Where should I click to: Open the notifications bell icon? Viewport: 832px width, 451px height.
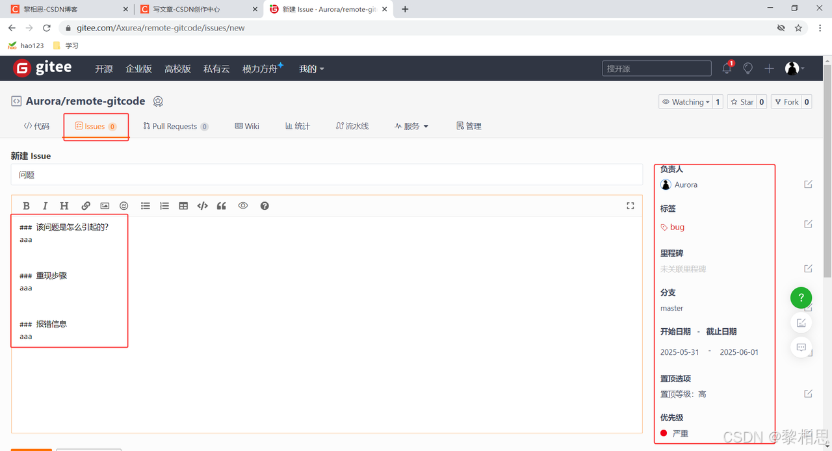727,68
